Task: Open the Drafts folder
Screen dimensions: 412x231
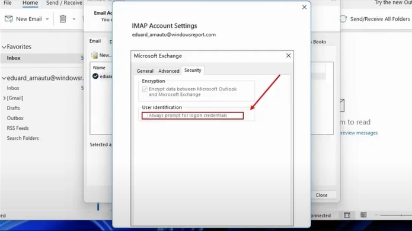Action: pyautogui.click(x=14, y=108)
